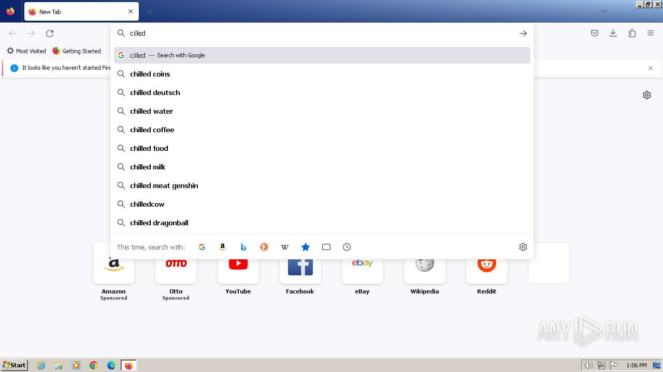Screen dimensions: 663x372
Task: Choose suggestion 'chilled dragonball'
Action: click(322, 223)
